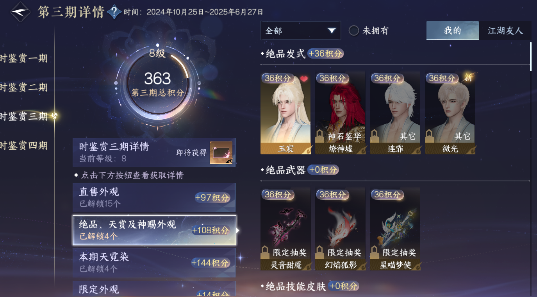Click the 本期天霓染 button

click(154, 262)
